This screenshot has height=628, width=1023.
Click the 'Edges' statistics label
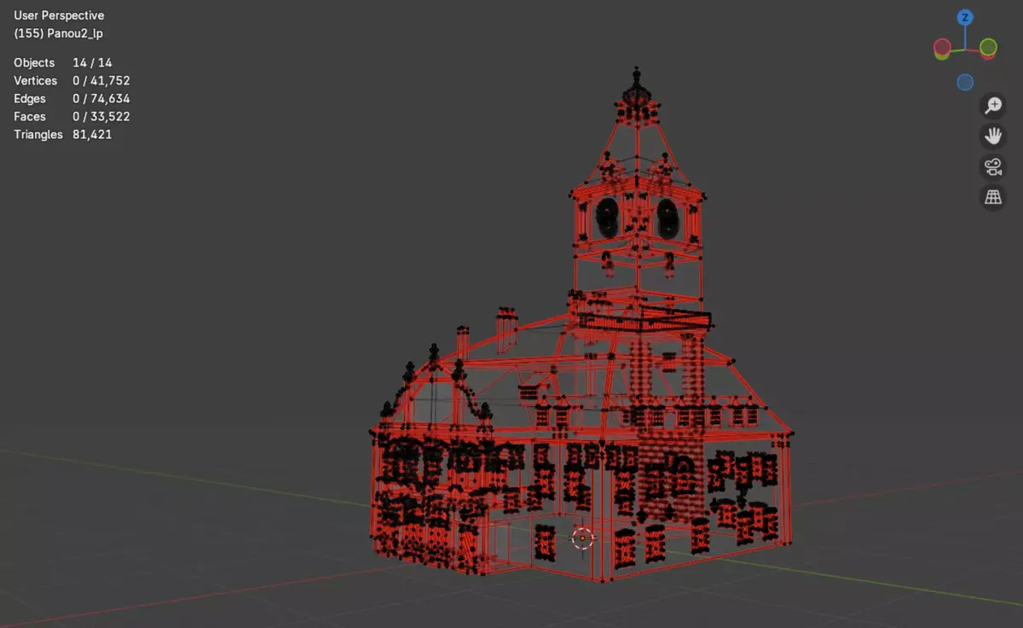coord(30,98)
